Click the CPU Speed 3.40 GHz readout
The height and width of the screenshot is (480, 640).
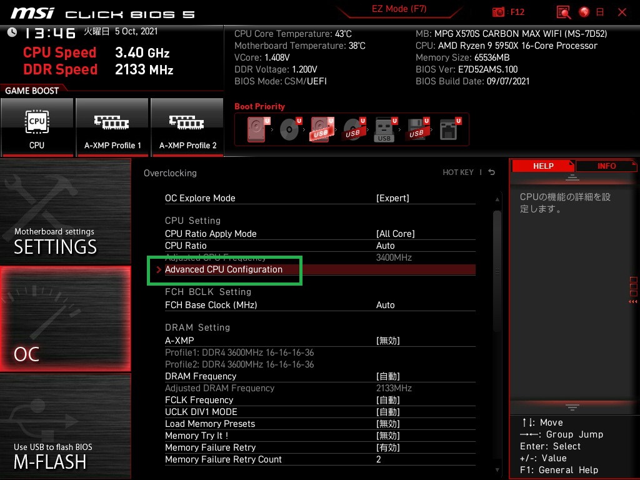tap(96, 52)
